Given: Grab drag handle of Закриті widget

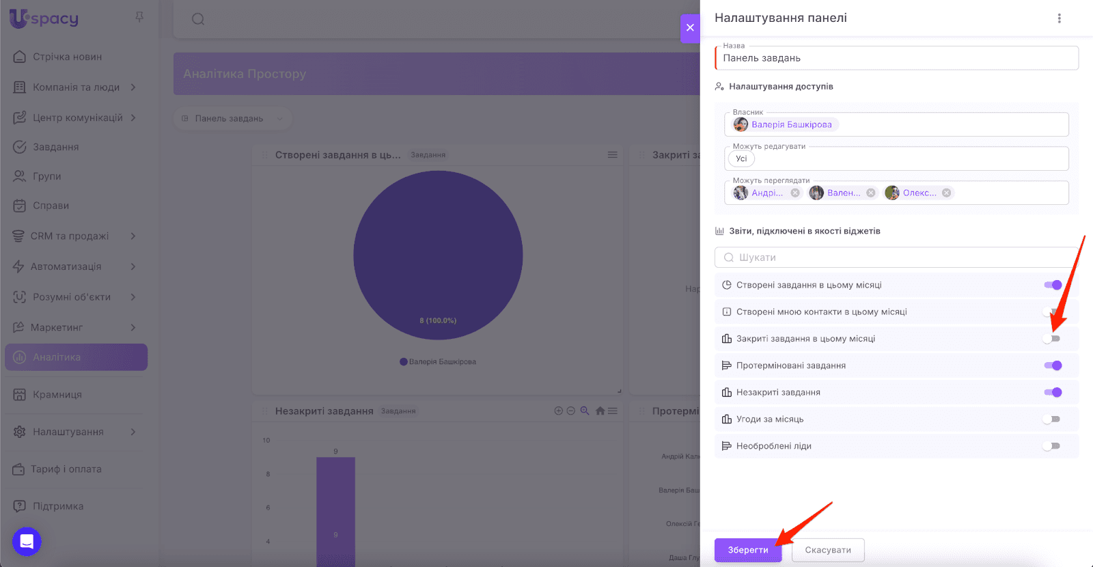Looking at the screenshot, I should (642, 155).
